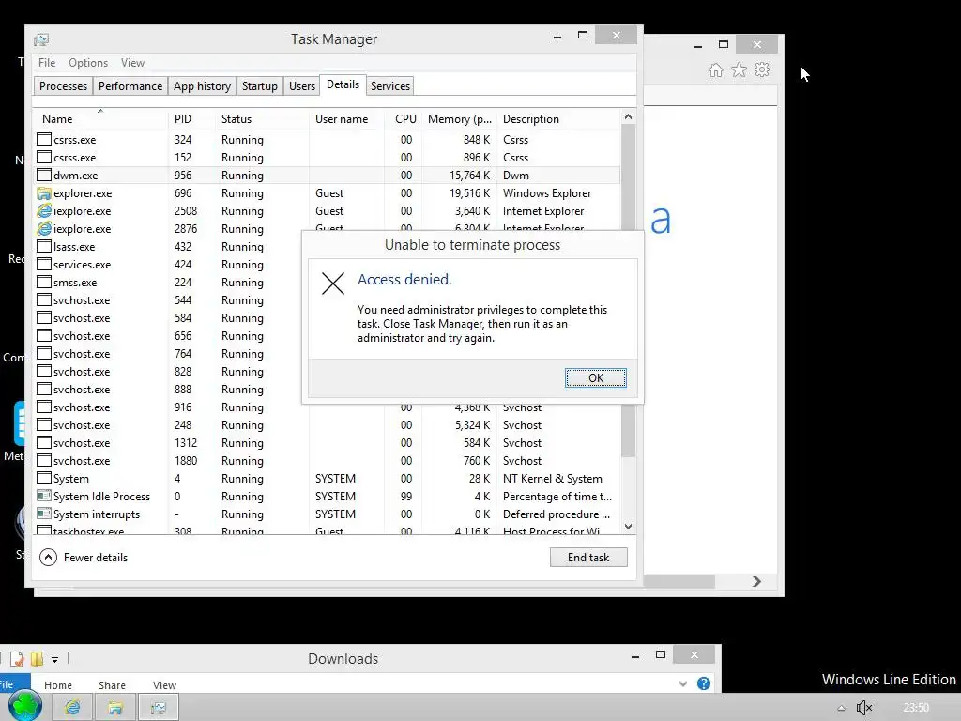The width and height of the screenshot is (961, 721).
Task: Expand the Downloads ribbon chevron
Action: point(683,683)
